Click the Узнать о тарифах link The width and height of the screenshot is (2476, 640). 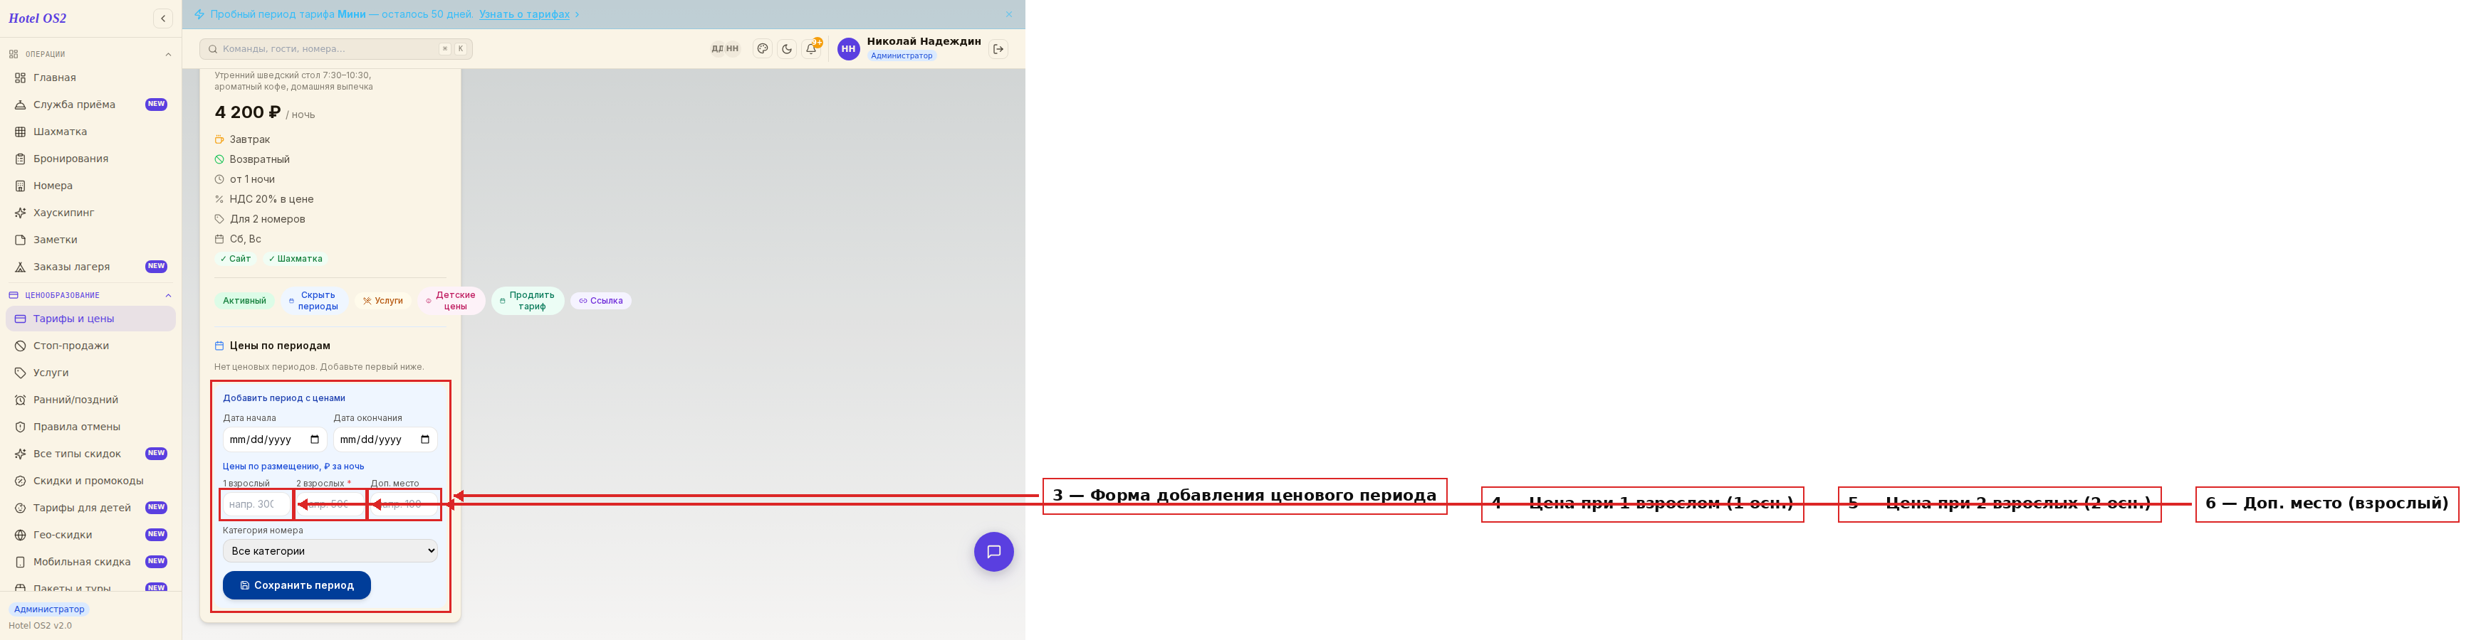point(524,14)
